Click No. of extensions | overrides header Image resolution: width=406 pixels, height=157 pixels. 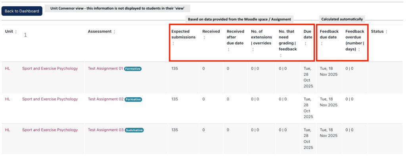262,38
